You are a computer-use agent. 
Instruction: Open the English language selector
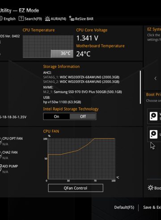[x=9, y=19]
